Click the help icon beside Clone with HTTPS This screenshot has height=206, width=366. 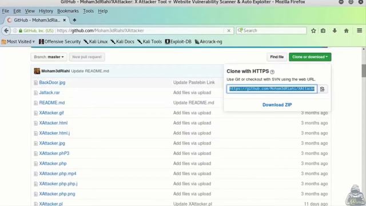[272, 72]
